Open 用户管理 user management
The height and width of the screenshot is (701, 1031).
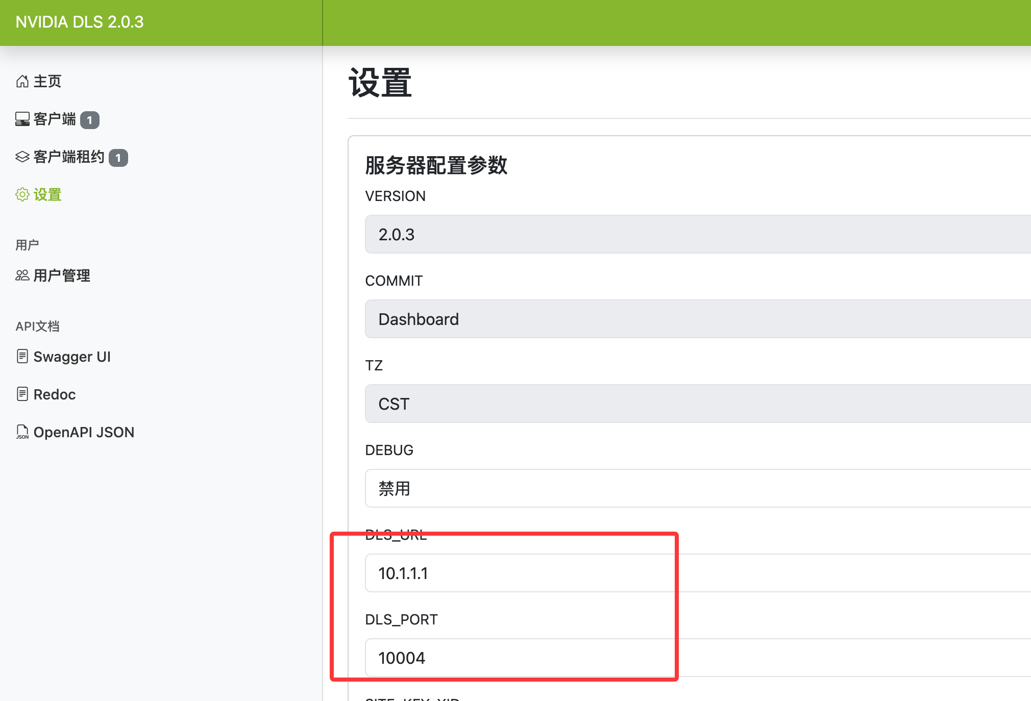[x=62, y=276]
